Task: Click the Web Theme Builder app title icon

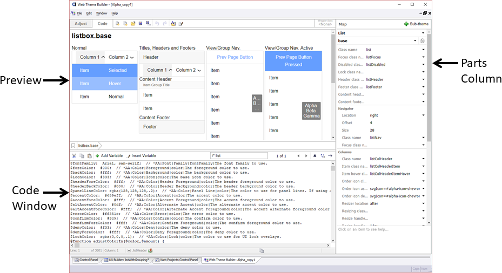Action: pos(74,4)
